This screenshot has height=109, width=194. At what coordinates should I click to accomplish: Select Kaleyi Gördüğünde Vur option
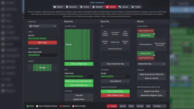[x=146, y=44]
